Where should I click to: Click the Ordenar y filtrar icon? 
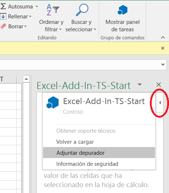(x=53, y=10)
